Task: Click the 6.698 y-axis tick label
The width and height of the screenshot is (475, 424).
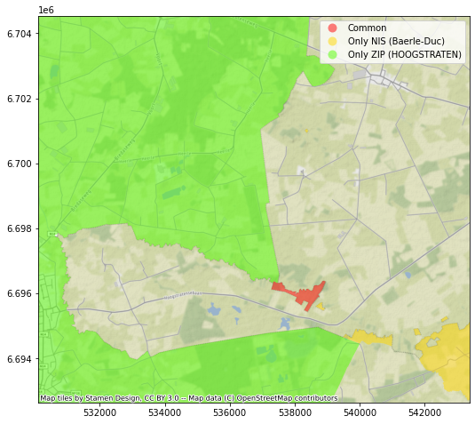Action: click(19, 228)
